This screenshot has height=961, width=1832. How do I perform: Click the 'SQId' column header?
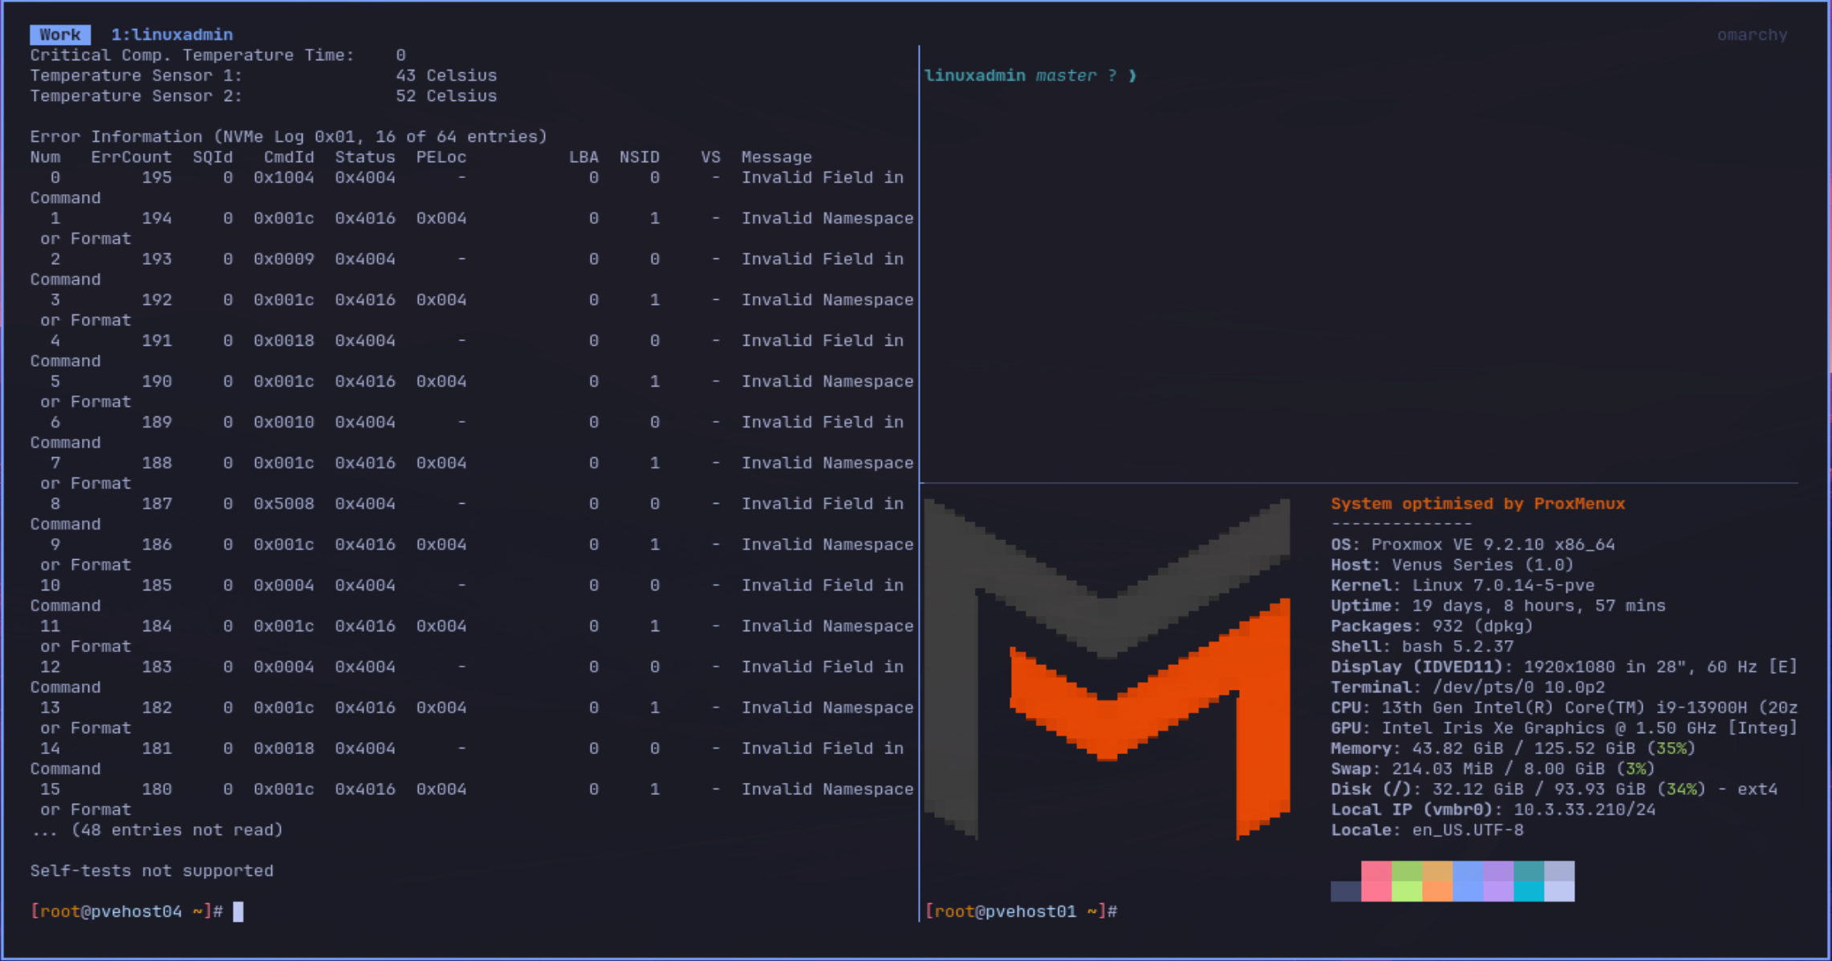(x=213, y=157)
